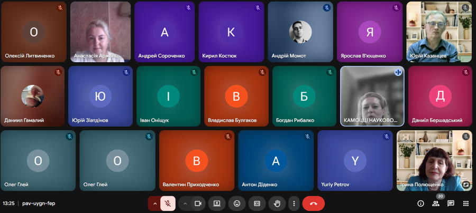Toggle the camera button off
This screenshot has width=476, height=213.
click(198, 203)
